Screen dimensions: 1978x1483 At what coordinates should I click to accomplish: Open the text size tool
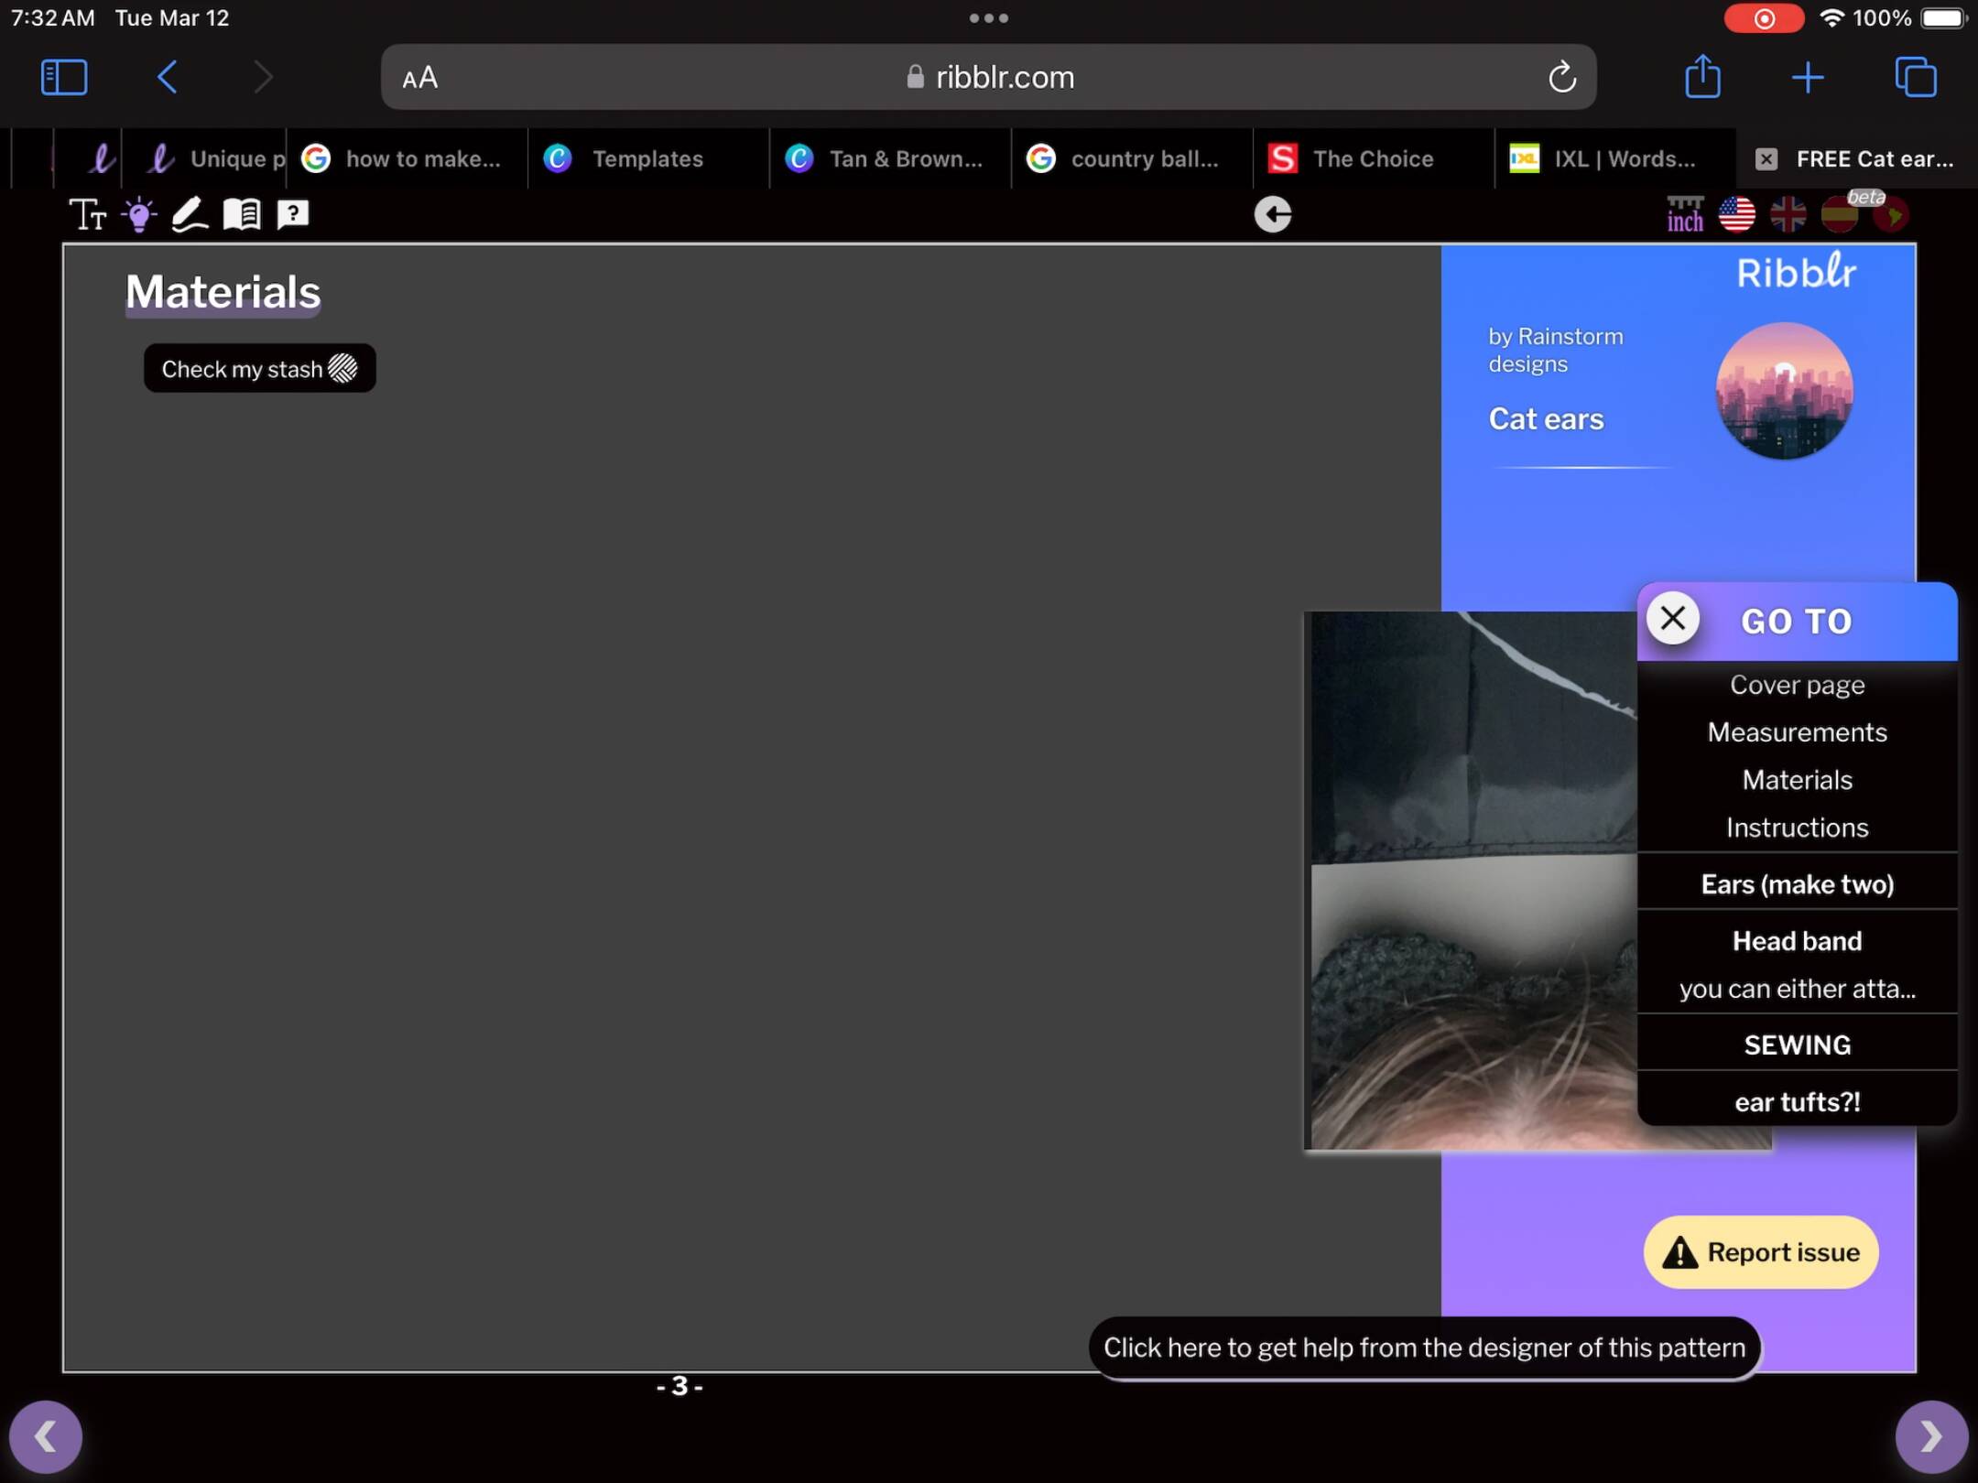(x=88, y=215)
